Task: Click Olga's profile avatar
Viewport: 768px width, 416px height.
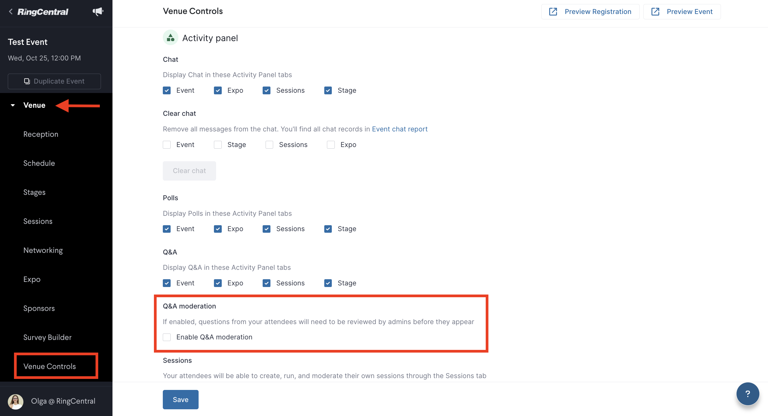Action: click(x=16, y=401)
